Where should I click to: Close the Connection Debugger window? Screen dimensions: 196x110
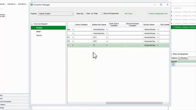168,5
